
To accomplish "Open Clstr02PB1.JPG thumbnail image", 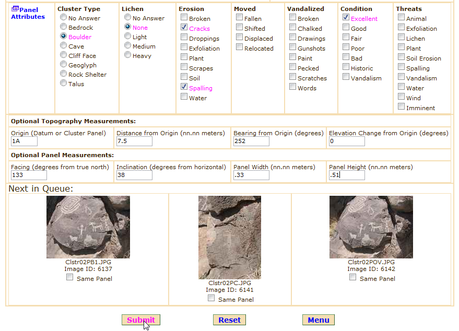I will (x=88, y=227).
